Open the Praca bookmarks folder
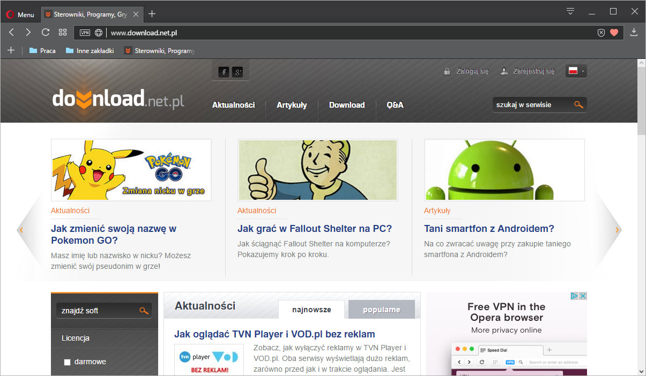Image resolution: width=646 pixels, height=376 pixels. (42, 51)
